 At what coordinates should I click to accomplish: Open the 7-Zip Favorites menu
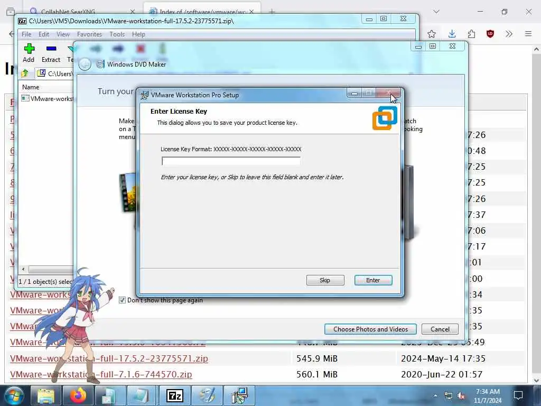(x=89, y=34)
